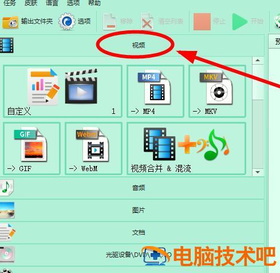
Task: Select the MP4 conversion format tile
Action: pos(155,91)
